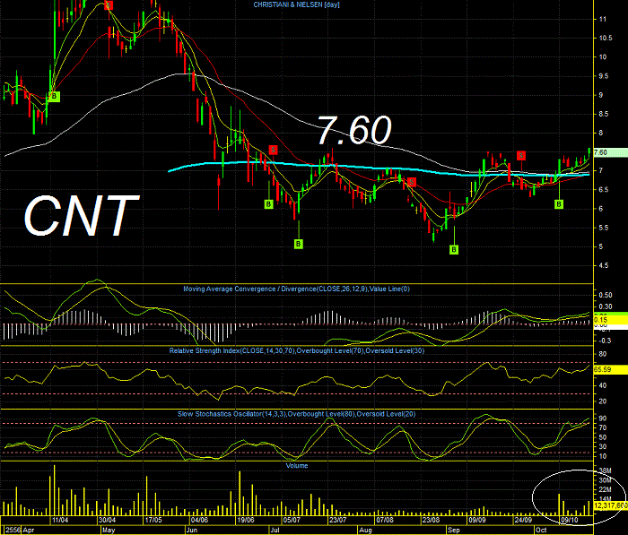Click the 'May' month label on the bottom axis
The image size is (628, 535).
109,531
